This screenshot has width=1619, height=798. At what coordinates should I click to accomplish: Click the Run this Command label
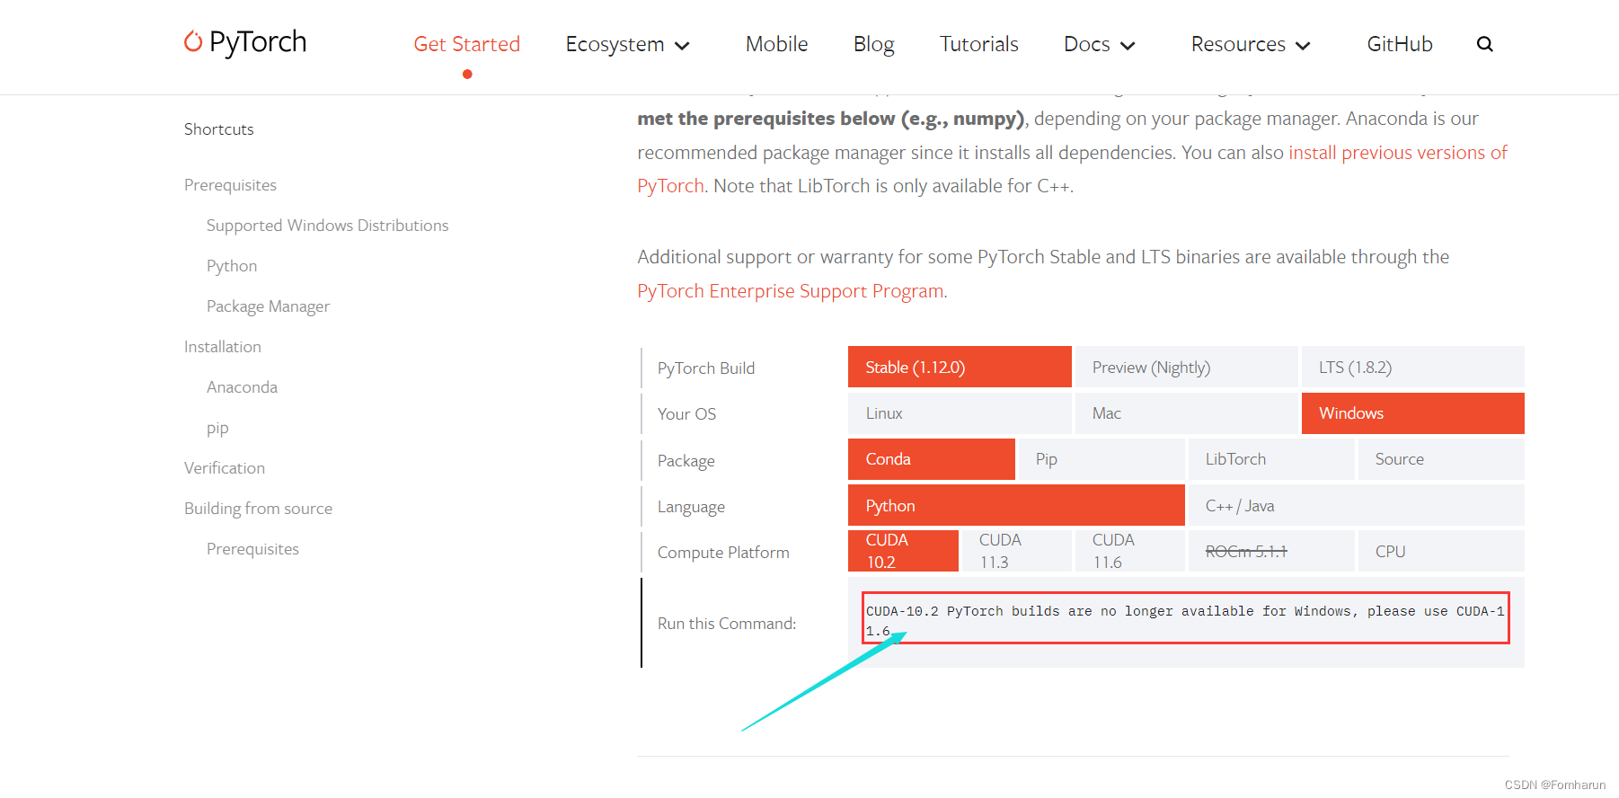coord(727,623)
